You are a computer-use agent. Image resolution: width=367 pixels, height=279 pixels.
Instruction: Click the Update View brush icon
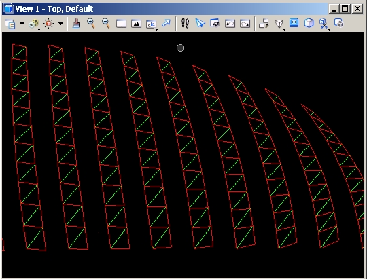tap(76, 23)
